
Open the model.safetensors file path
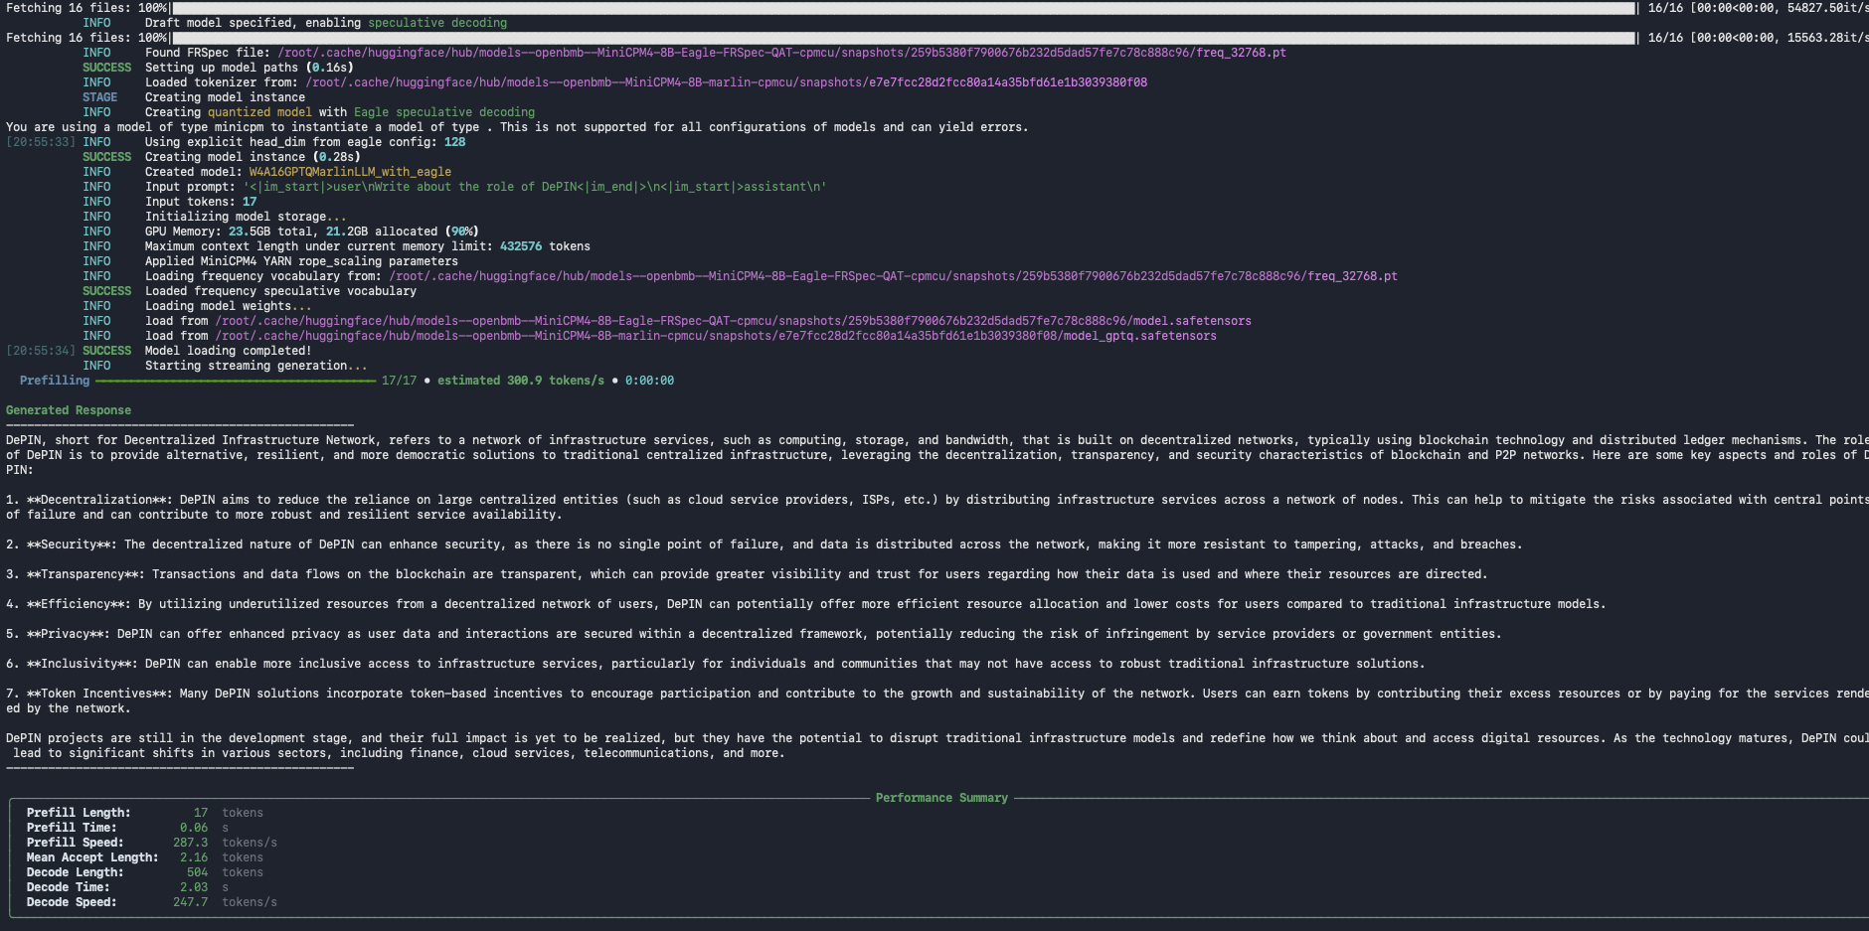coord(733,321)
